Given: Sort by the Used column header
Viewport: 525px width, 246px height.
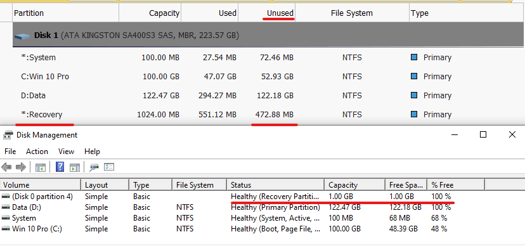Looking at the screenshot, I should [210, 13].
